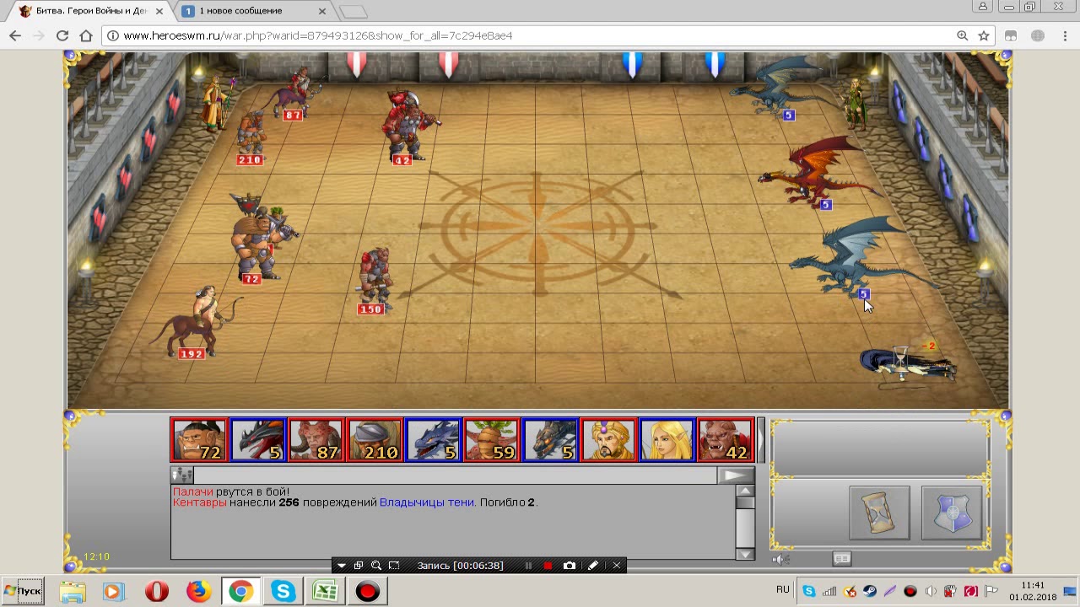
Task: Click the log scrollbar down arrow
Action: click(745, 553)
